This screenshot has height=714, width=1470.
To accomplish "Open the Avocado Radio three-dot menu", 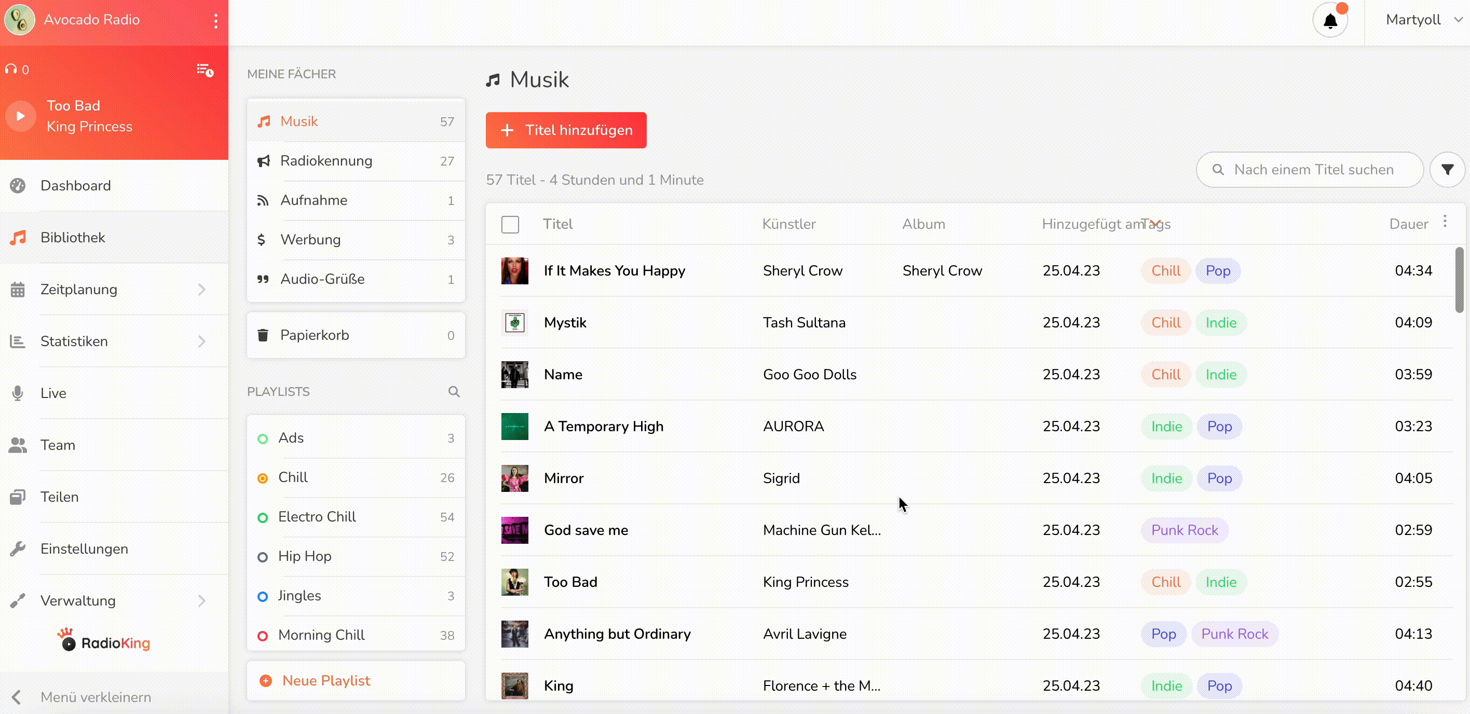I will click(216, 21).
